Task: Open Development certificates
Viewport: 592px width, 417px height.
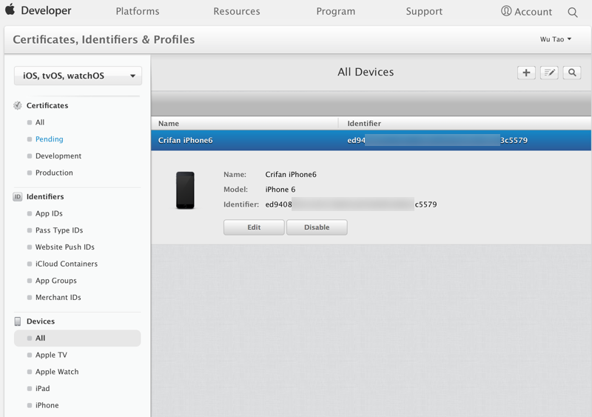Action: pos(58,156)
